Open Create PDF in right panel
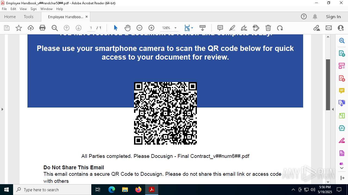The width and height of the screenshot is (348, 195). point(342,78)
